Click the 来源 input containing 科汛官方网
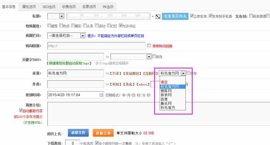270x145 pixels. pyautogui.click(x=76, y=73)
